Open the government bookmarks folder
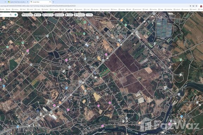 [137, 9]
